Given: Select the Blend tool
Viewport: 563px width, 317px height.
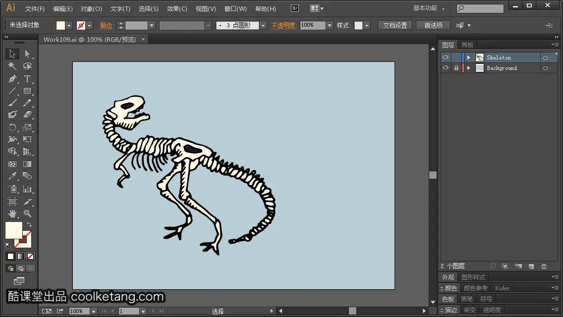Looking at the screenshot, I should 27,176.
